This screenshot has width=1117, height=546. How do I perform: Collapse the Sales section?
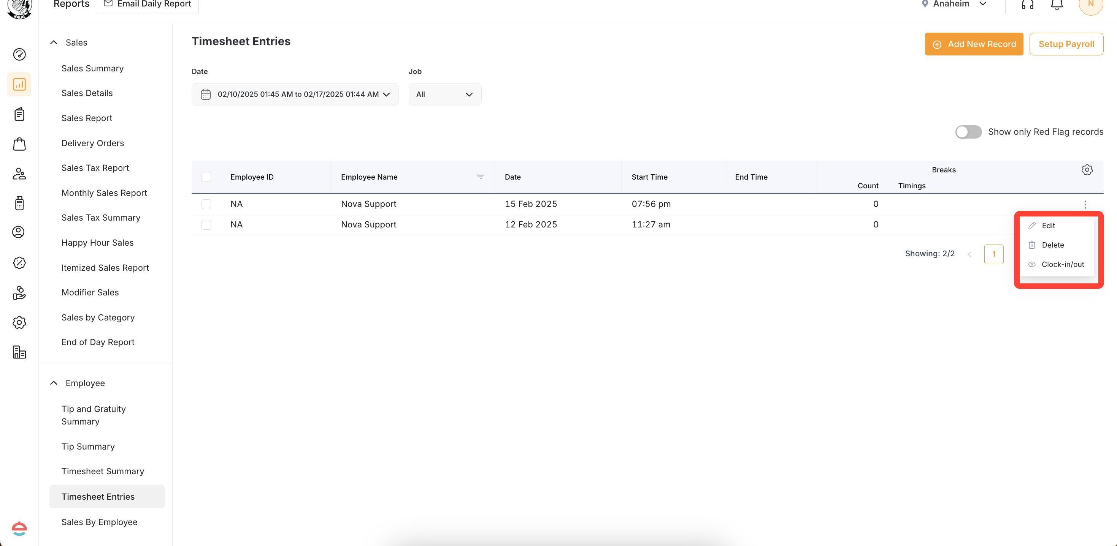[54, 43]
